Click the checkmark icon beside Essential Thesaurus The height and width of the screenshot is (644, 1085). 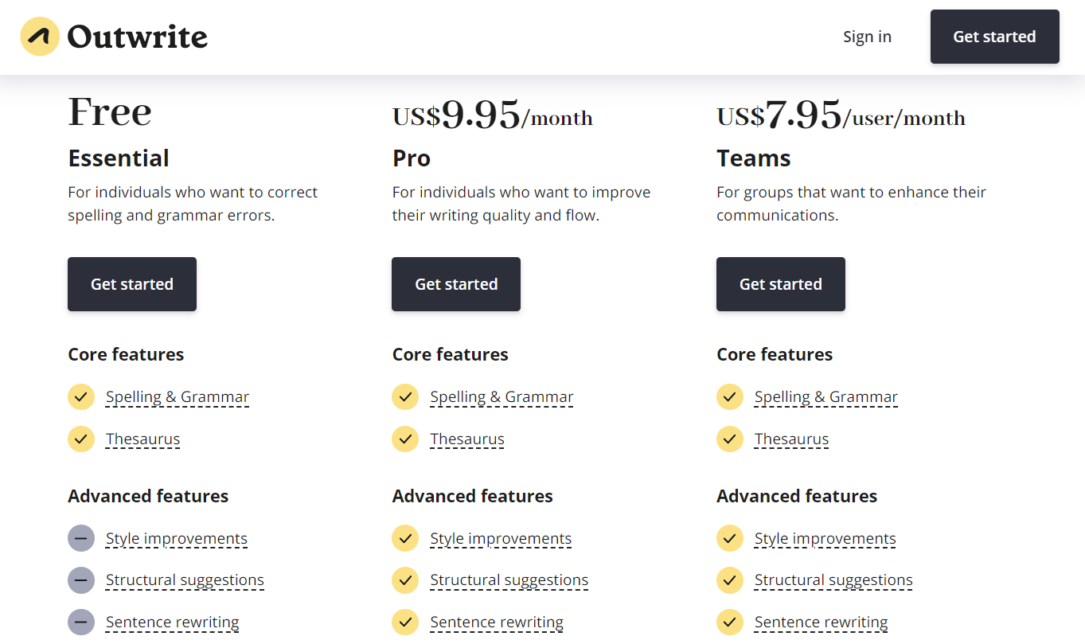coord(81,439)
